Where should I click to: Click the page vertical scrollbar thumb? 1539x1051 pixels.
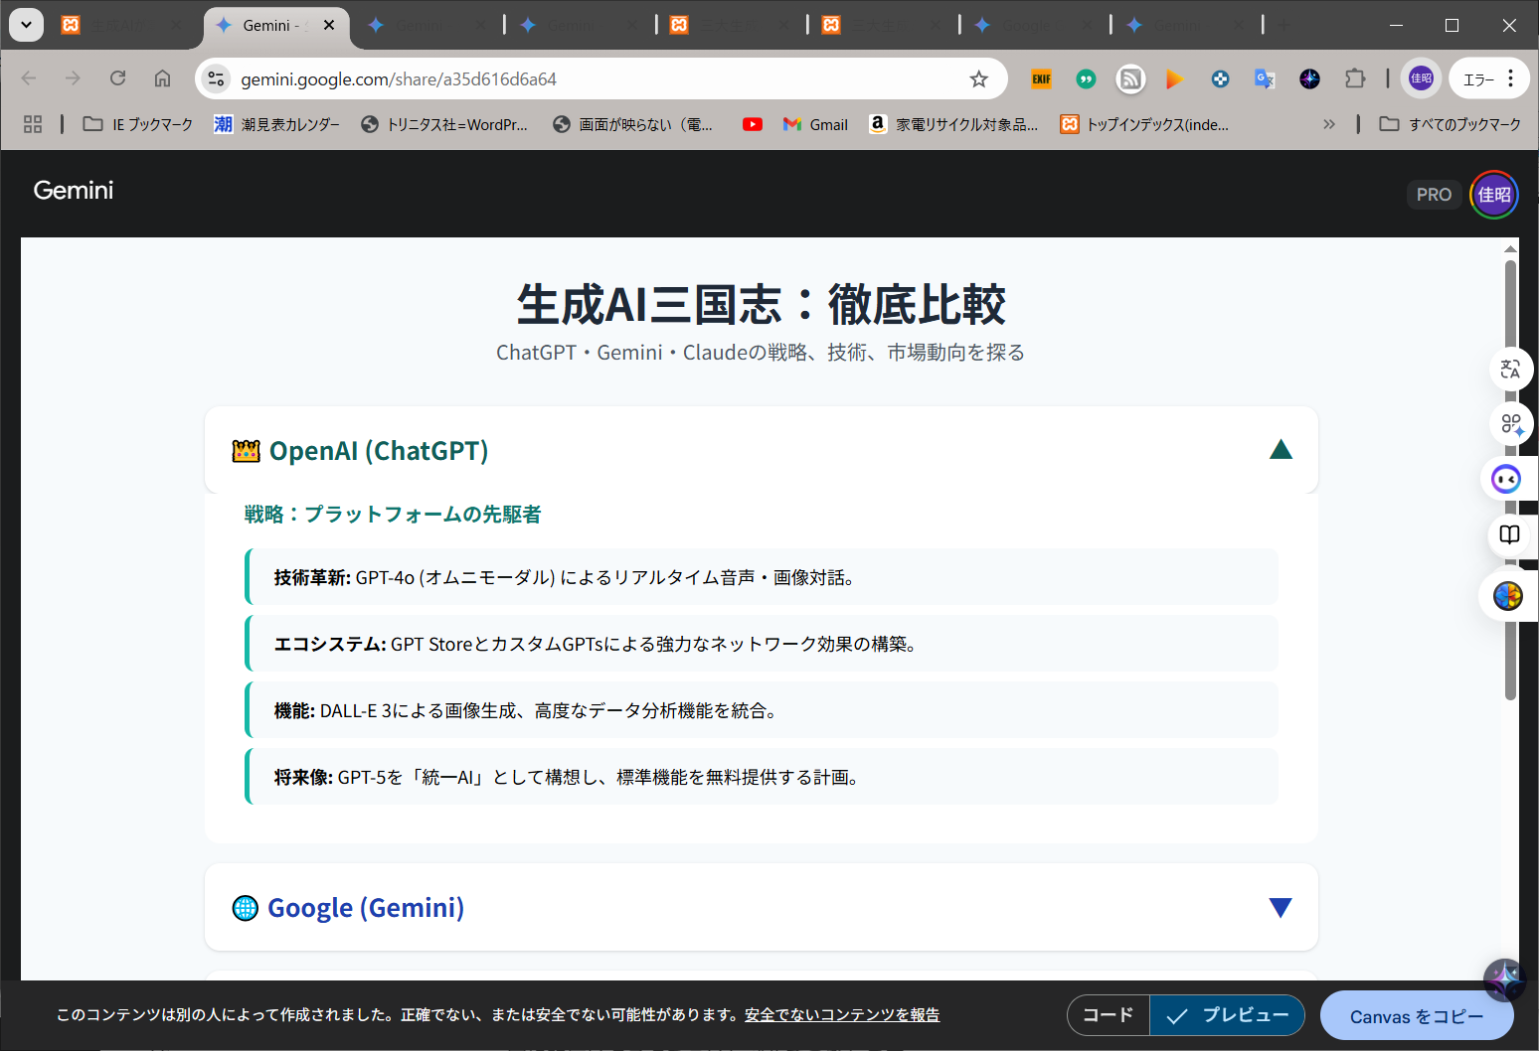pyautogui.click(x=1510, y=480)
